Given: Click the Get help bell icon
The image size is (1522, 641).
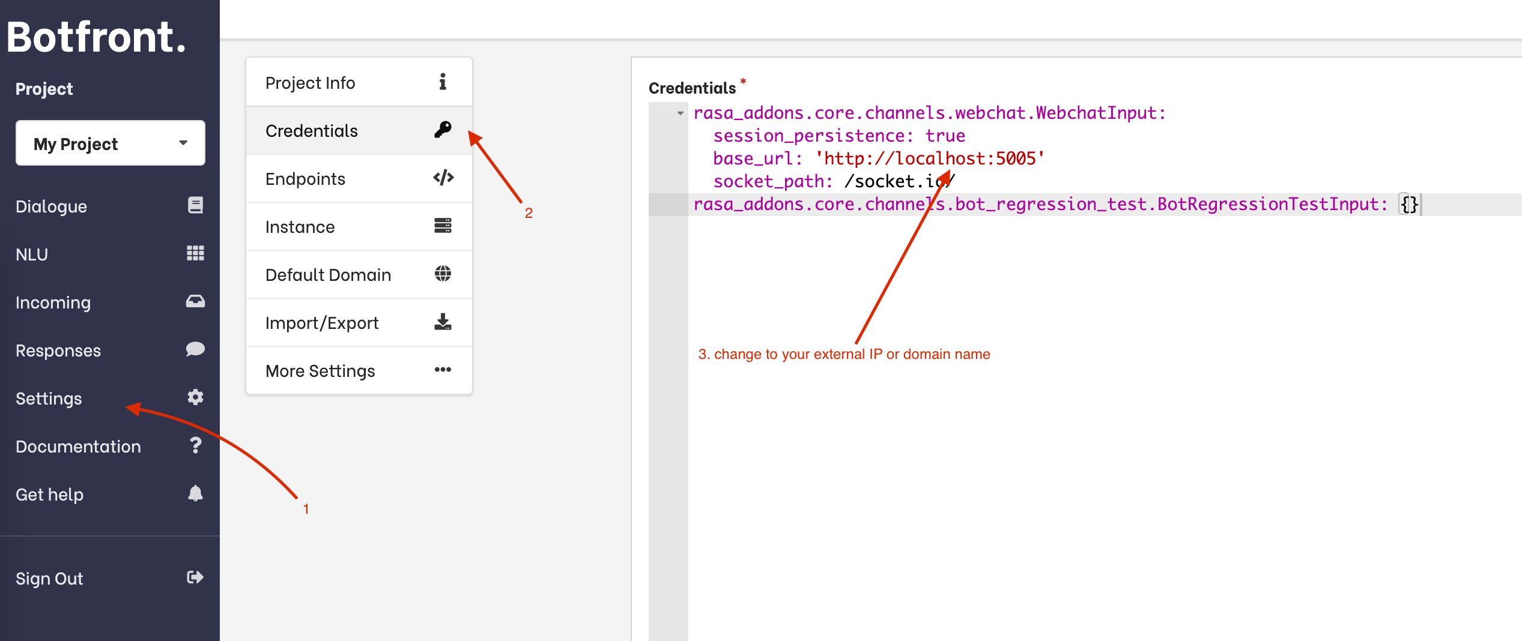Looking at the screenshot, I should point(195,493).
